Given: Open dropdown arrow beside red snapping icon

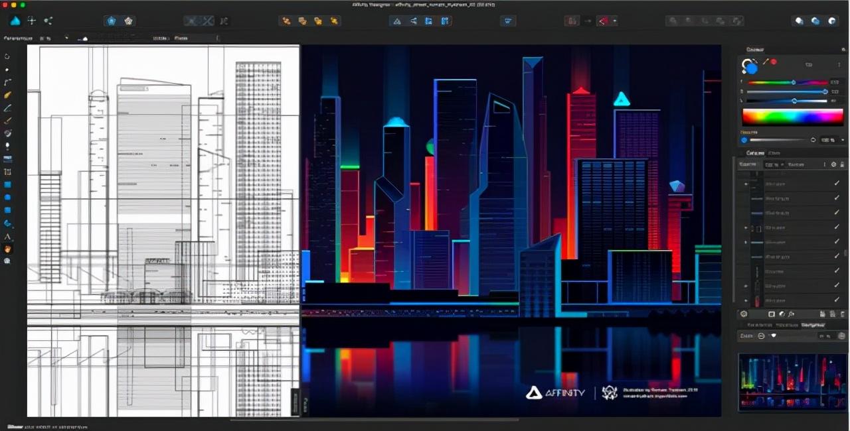Looking at the screenshot, I should pos(615,21).
